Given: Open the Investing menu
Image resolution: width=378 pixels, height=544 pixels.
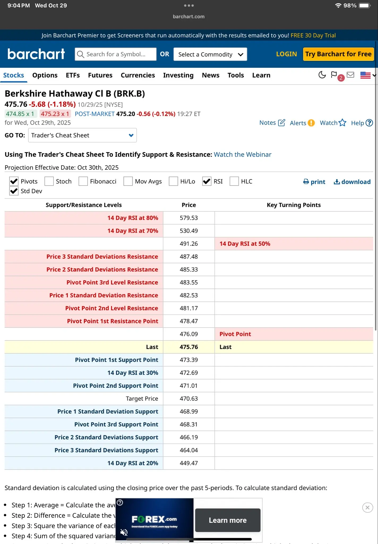Looking at the screenshot, I should click(x=178, y=75).
